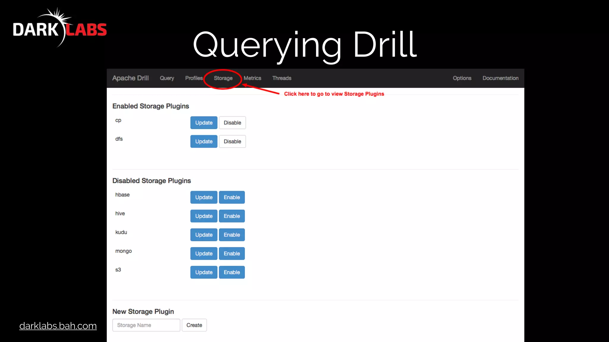The image size is (609, 342).
Task: Update the kudu plugin
Action: (x=204, y=235)
